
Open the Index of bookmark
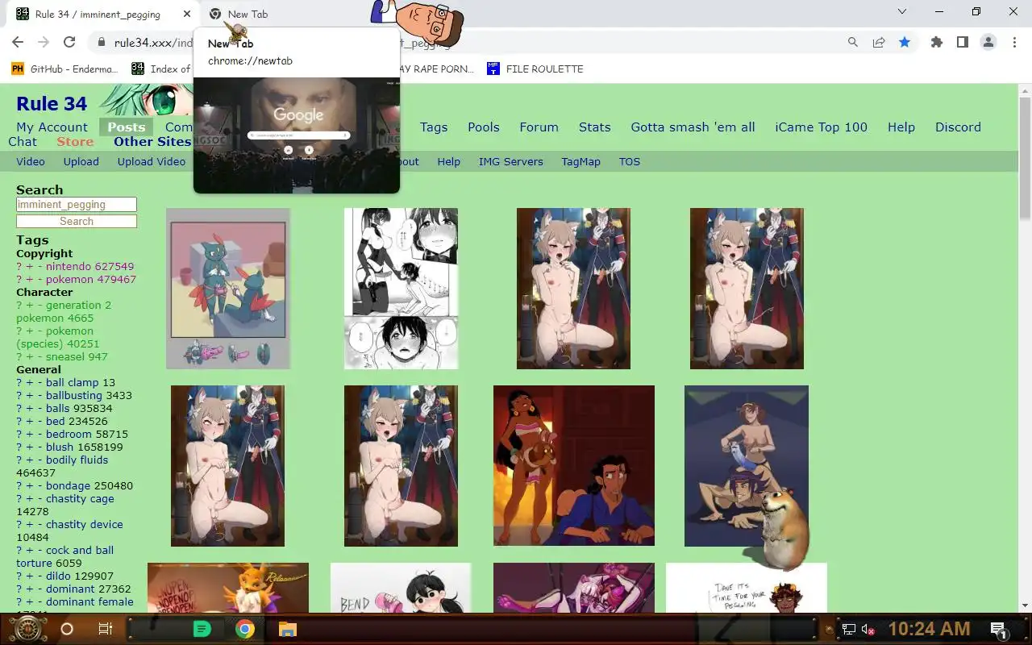pos(161,69)
